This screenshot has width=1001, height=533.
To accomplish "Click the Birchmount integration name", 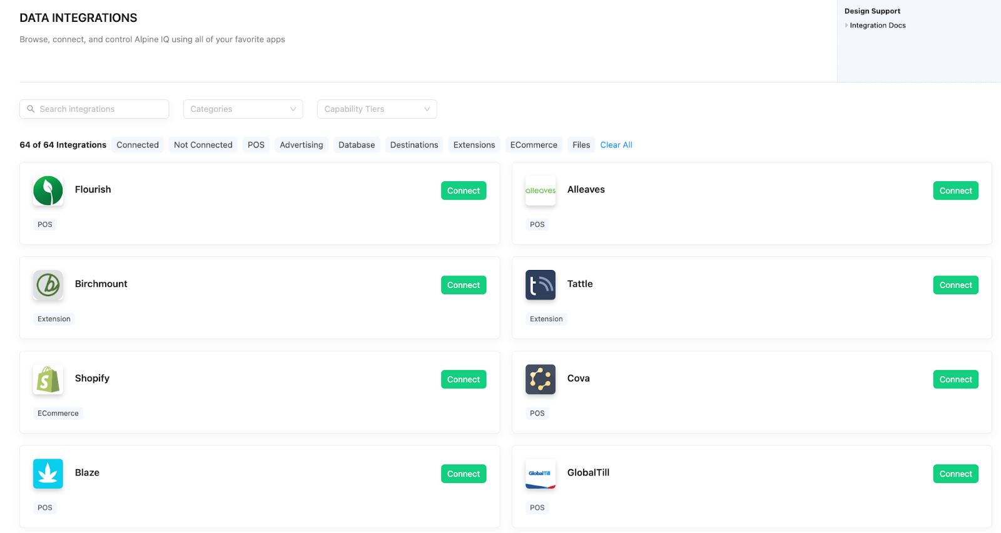I will click(x=101, y=284).
